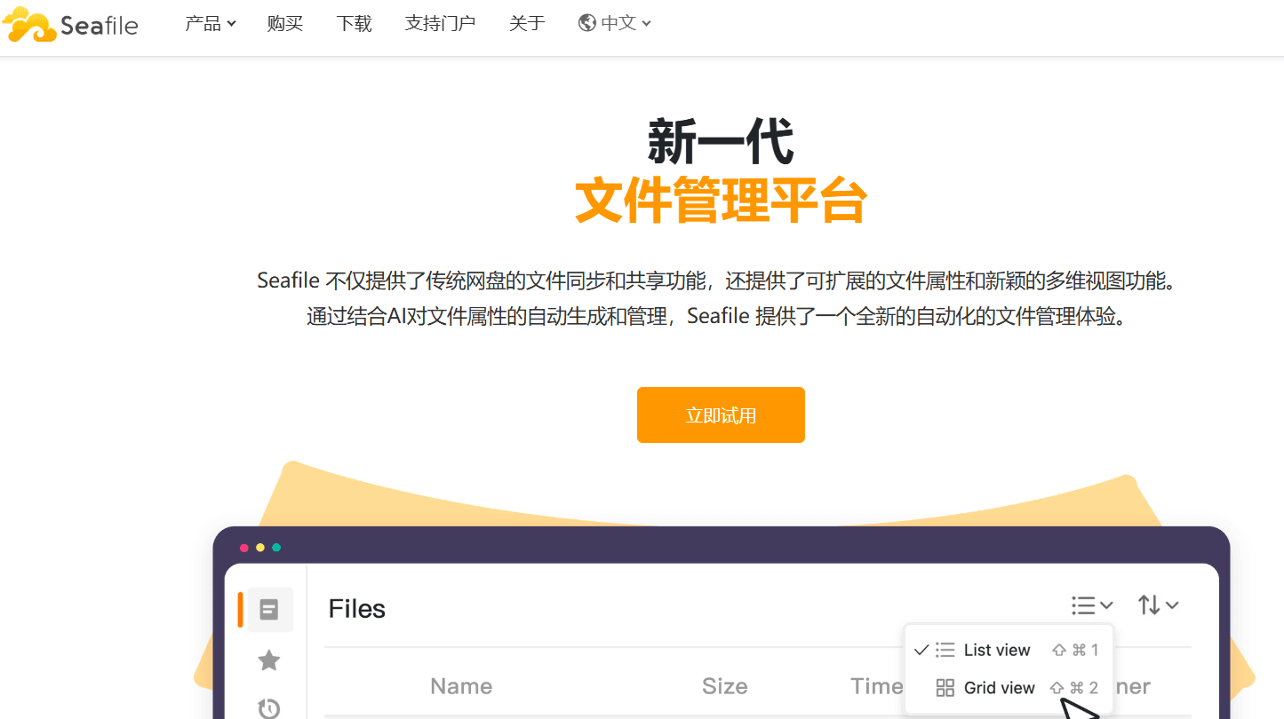Switch to Grid view option
This screenshot has width=1284, height=719.
[1009, 688]
